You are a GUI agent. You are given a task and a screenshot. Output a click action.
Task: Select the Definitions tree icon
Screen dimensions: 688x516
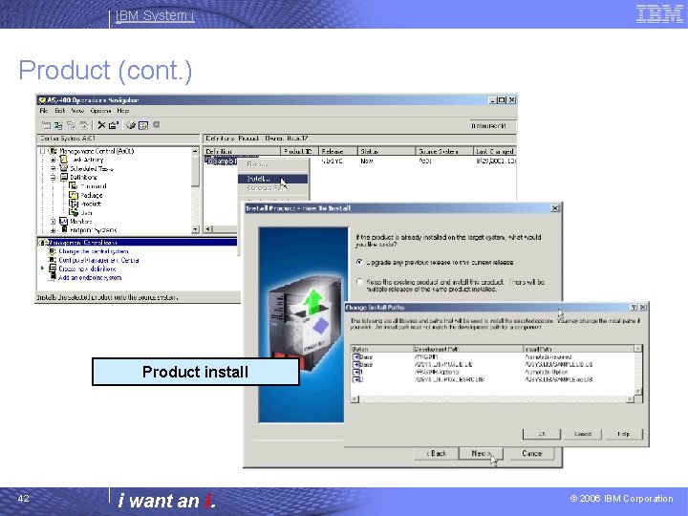64,178
